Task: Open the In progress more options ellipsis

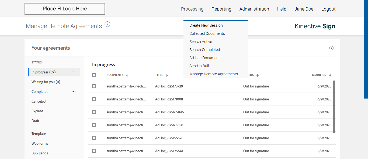Action: click(74, 72)
